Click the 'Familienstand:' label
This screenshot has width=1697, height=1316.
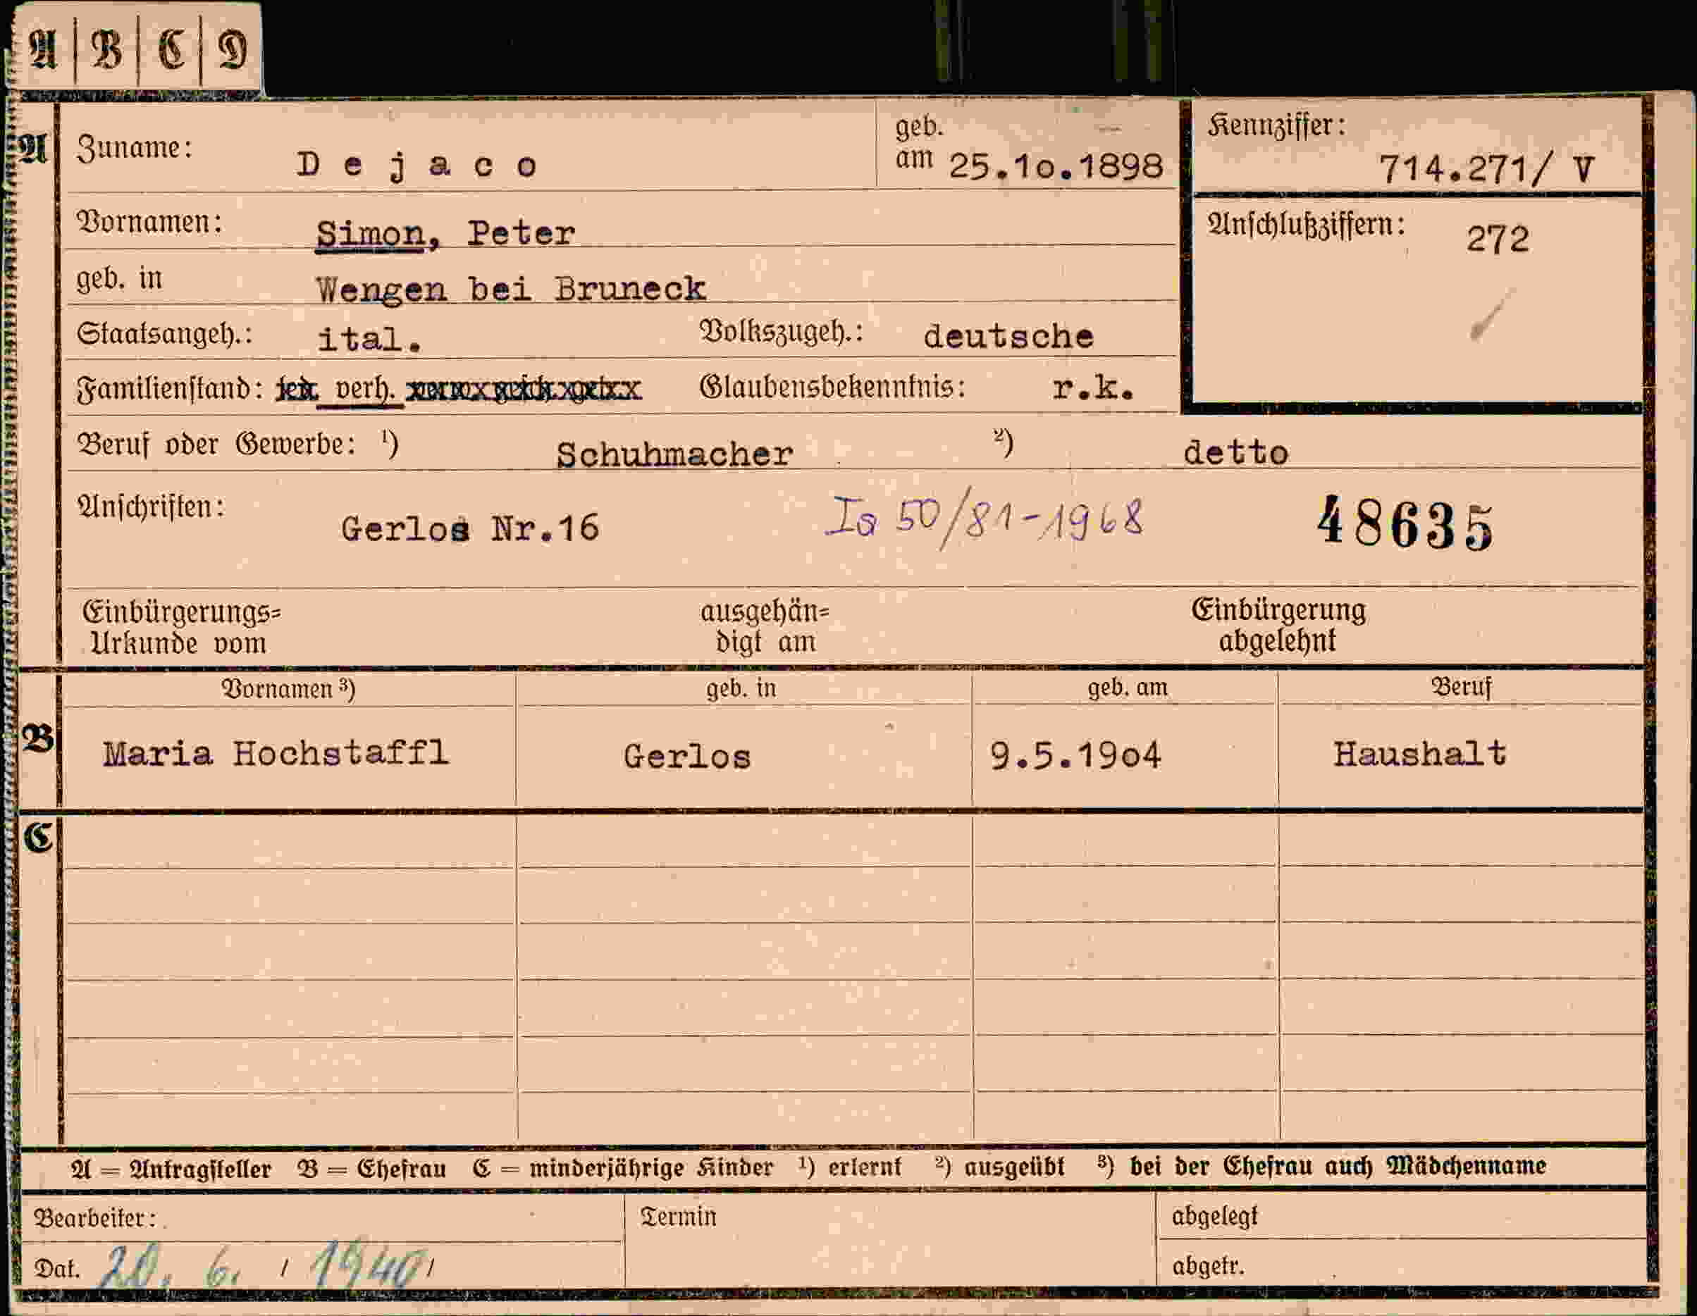click(169, 388)
